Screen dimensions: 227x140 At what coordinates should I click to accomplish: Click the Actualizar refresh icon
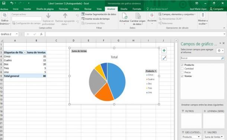(x=125, y=16)
